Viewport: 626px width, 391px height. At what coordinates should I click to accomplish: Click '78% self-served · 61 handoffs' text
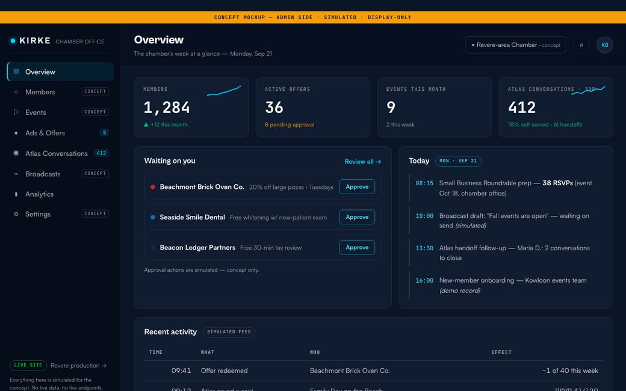(x=545, y=125)
